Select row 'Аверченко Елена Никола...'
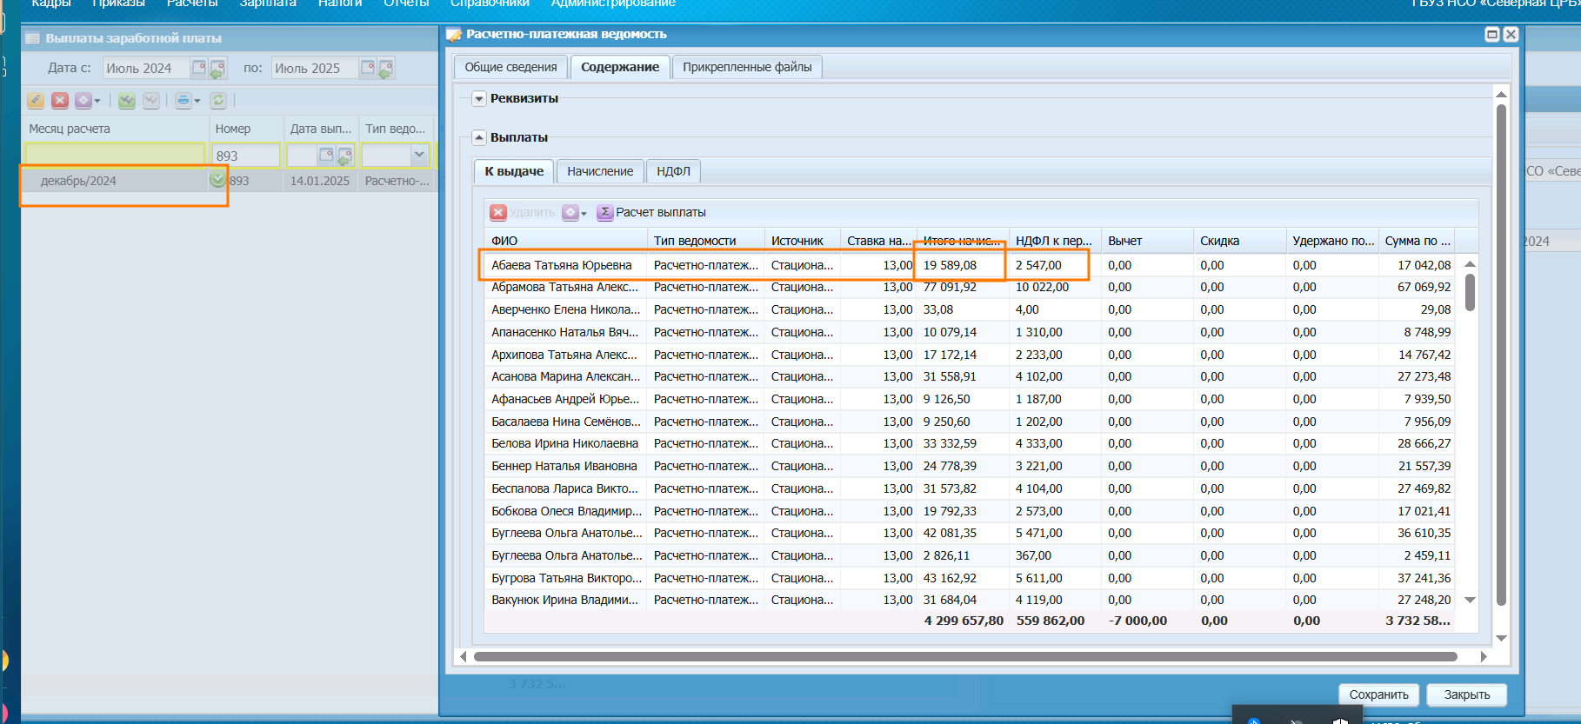The width and height of the screenshot is (1581, 724). [970, 309]
